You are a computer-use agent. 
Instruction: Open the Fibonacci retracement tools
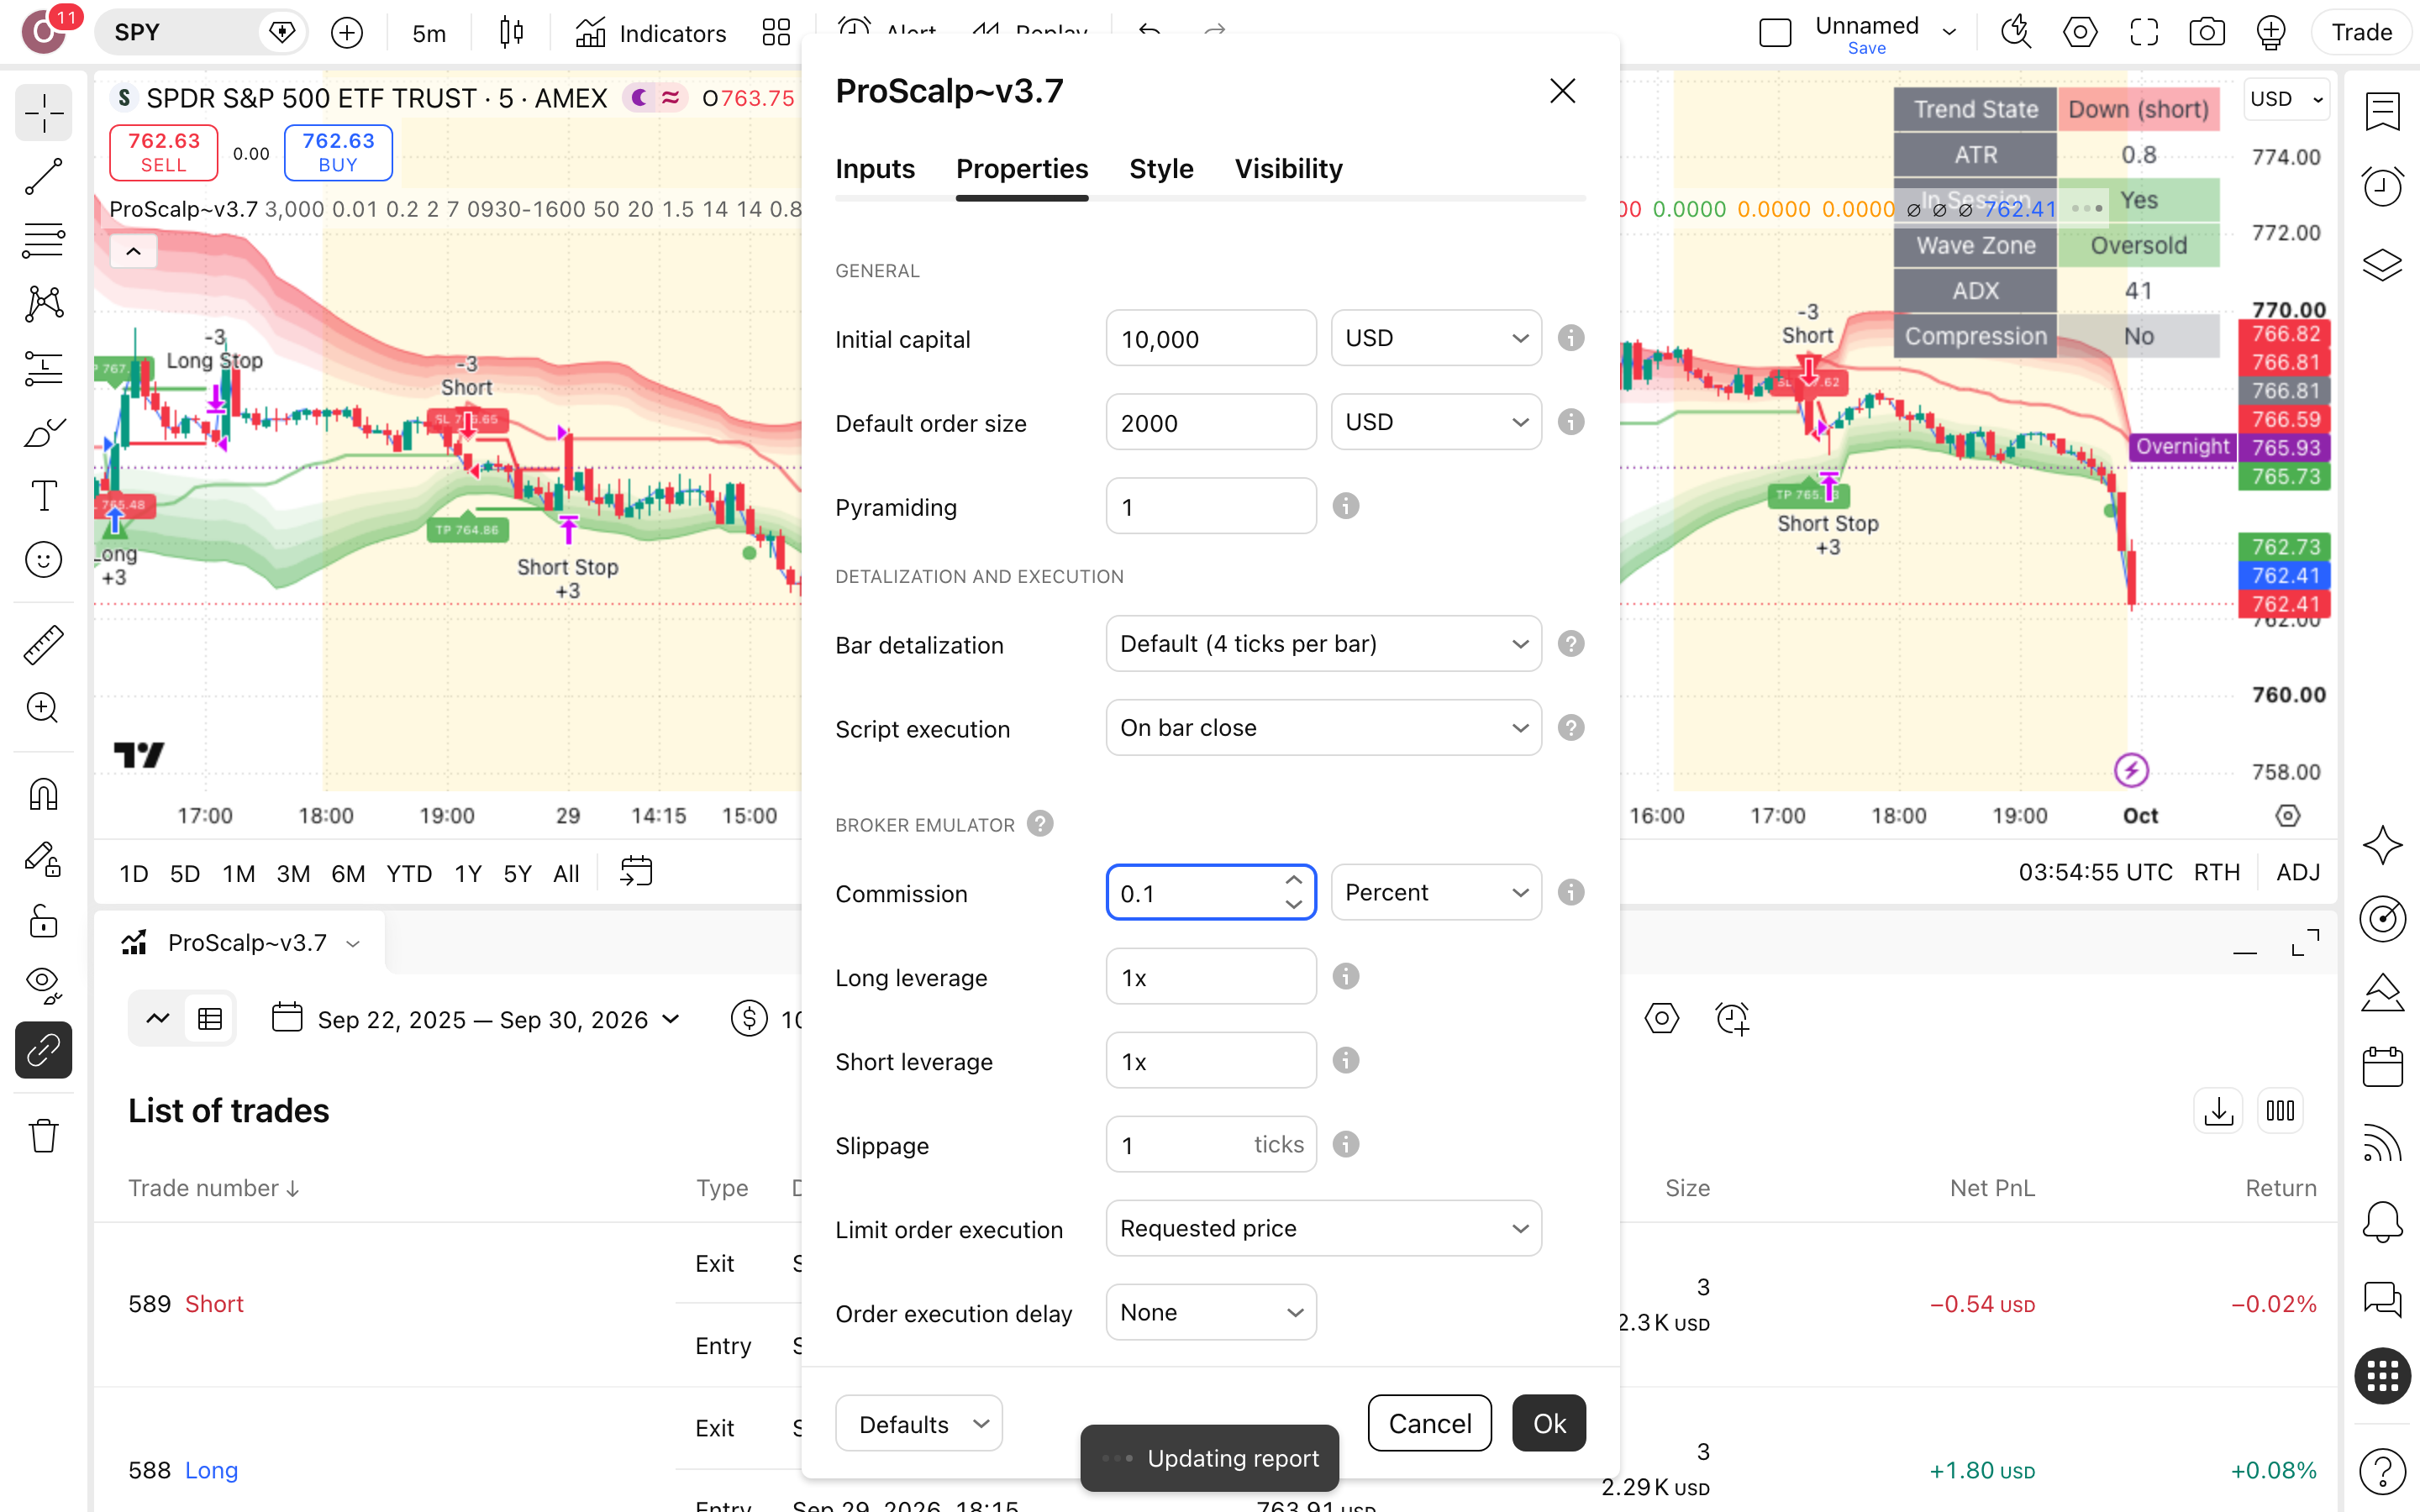43,240
